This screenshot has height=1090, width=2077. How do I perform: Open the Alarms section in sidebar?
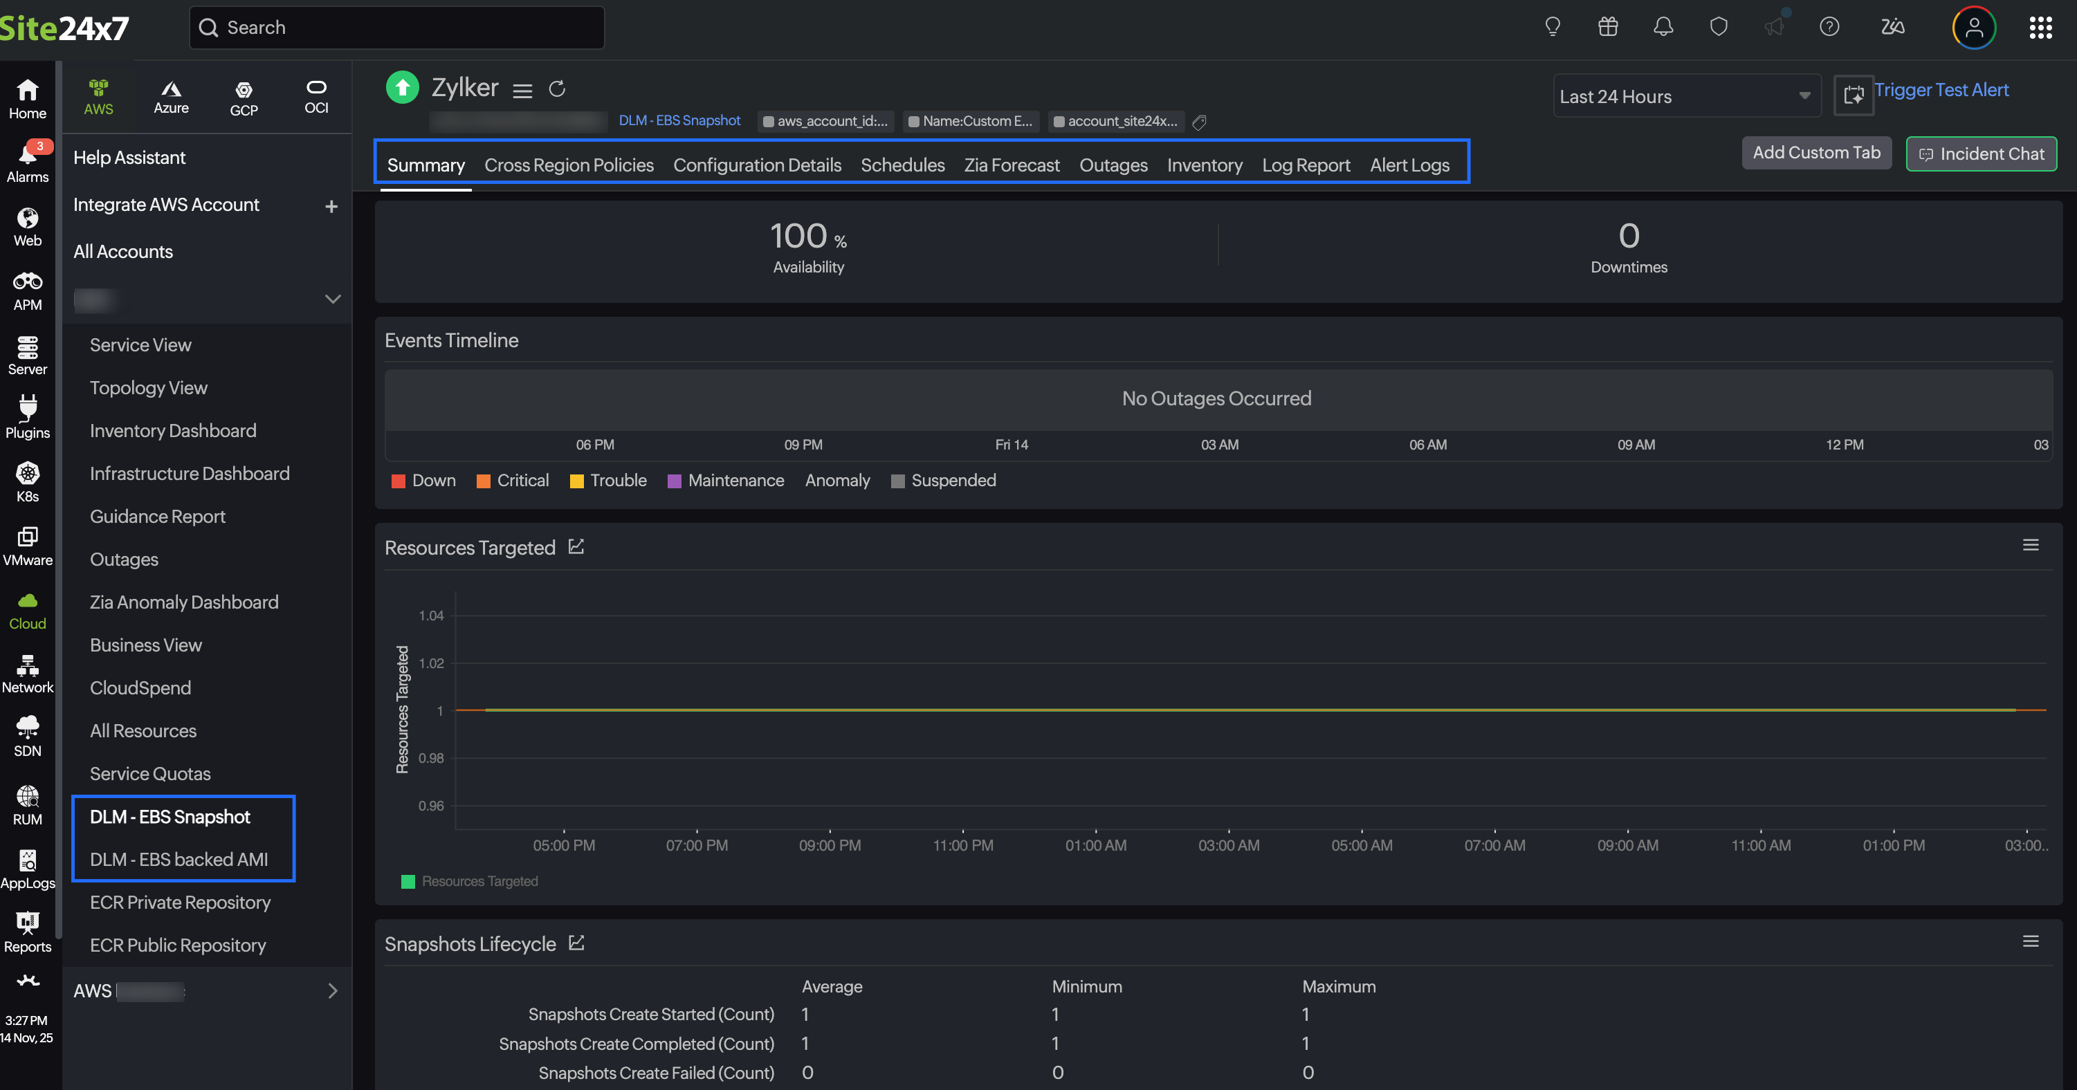pyautogui.click(x=28, y=161)
